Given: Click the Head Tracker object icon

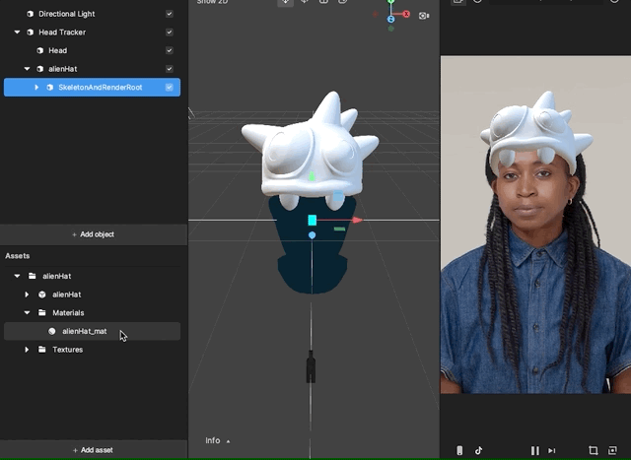Looking at the screenshot, I should point(30,33).
